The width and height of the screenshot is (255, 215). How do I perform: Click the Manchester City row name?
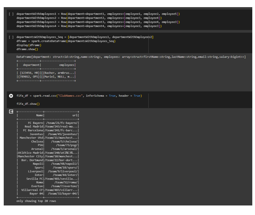click(x=31, y=156)
